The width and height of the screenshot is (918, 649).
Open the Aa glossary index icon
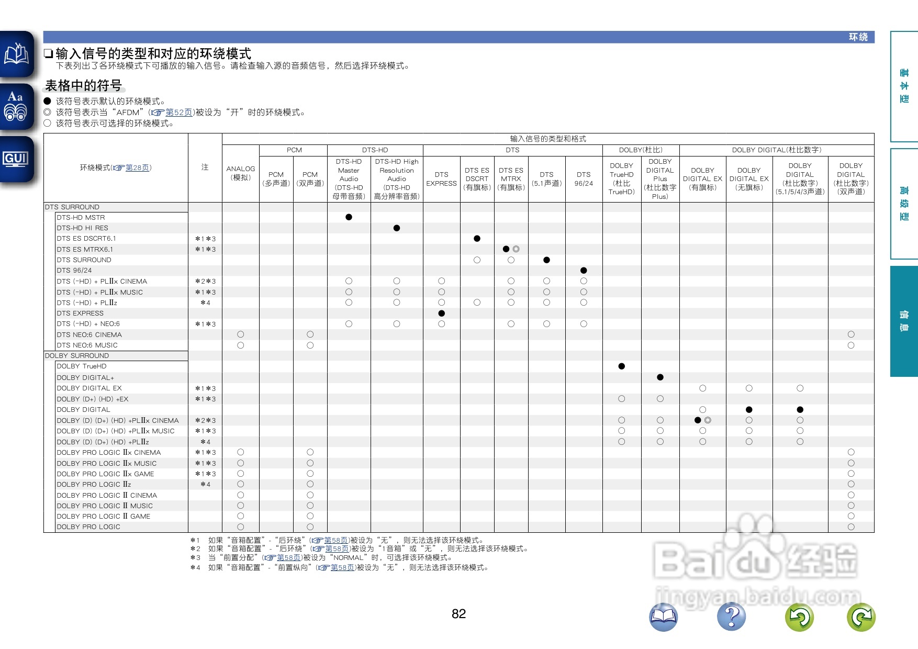pos(17,106)
